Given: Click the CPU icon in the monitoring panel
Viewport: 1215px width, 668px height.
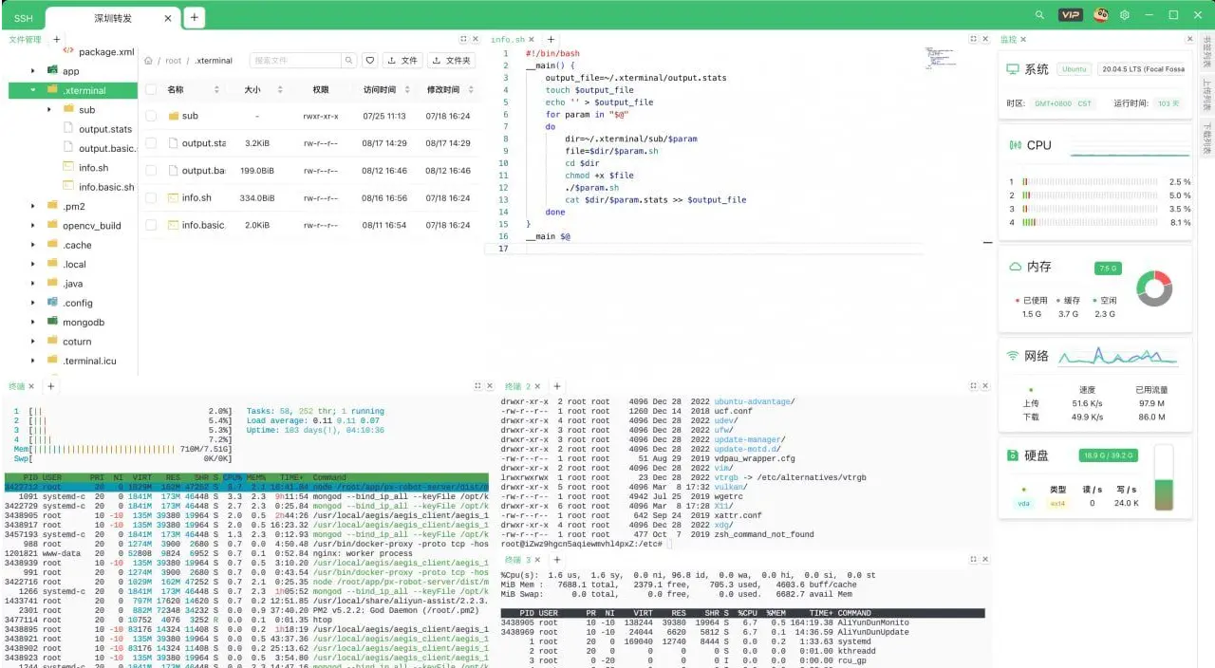Looking at the screenshot, I should (1014, 145).
